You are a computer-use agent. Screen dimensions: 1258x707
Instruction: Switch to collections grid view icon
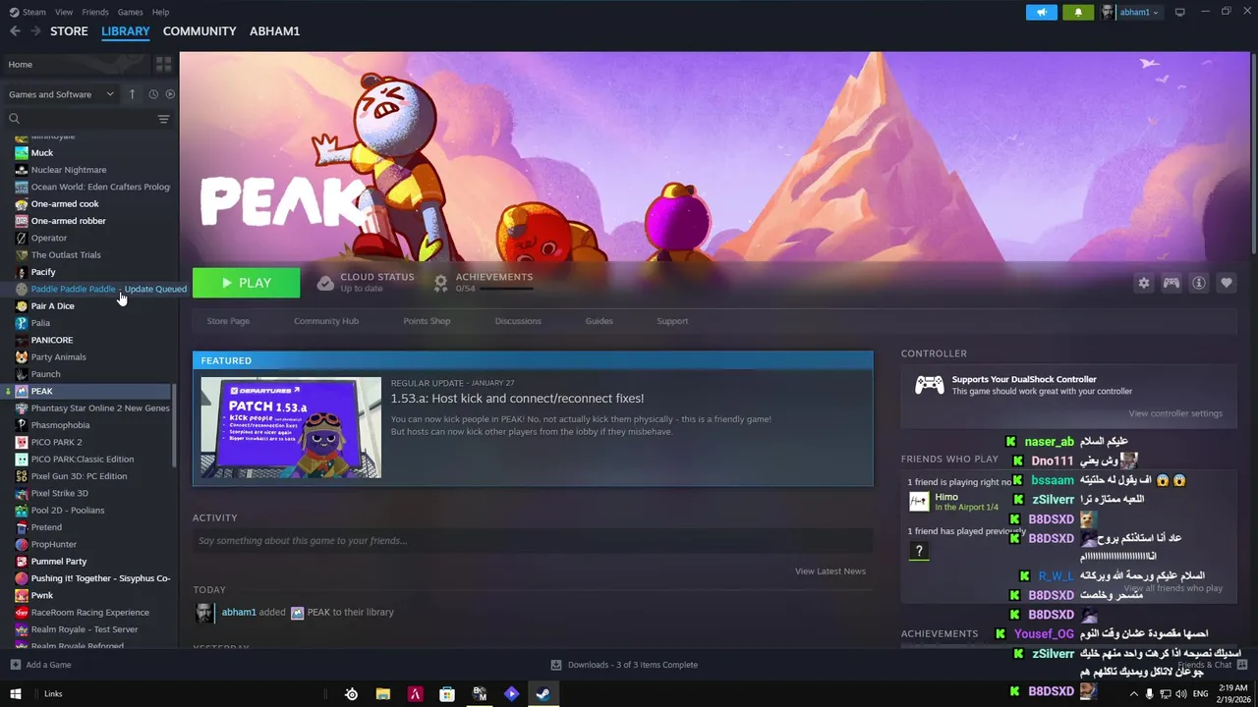(163, 64)
